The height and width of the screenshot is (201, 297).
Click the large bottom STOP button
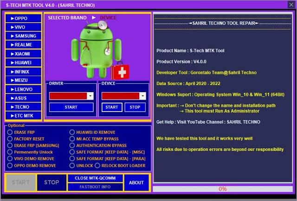tap(52, 182)
